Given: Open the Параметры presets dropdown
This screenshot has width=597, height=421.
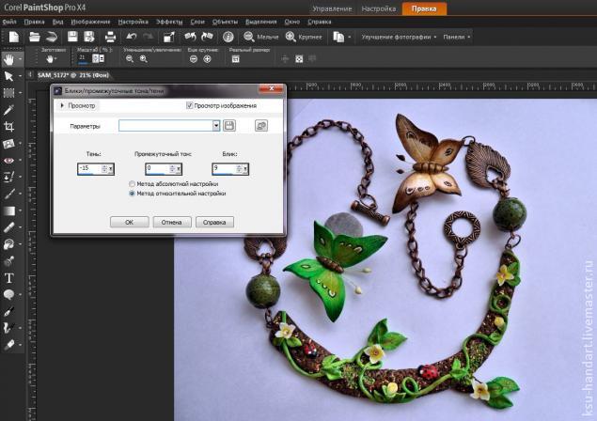Looking at the screenshot, I should [x=216, y=126].
